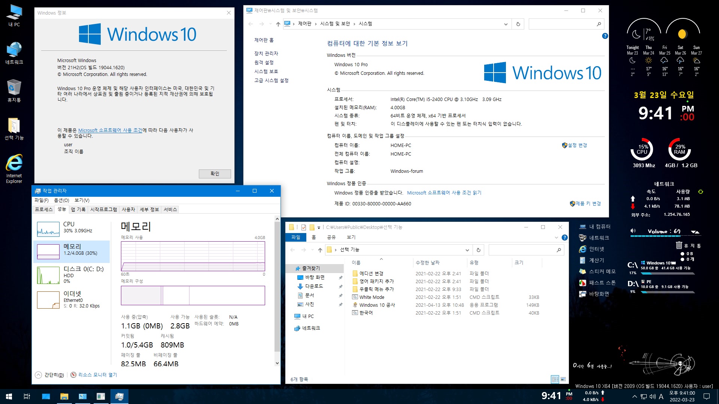Screen dimensions: 719x404
Task: Switch to the 시작프로그램 tab in Task Manager
Action: coord(103,209)
